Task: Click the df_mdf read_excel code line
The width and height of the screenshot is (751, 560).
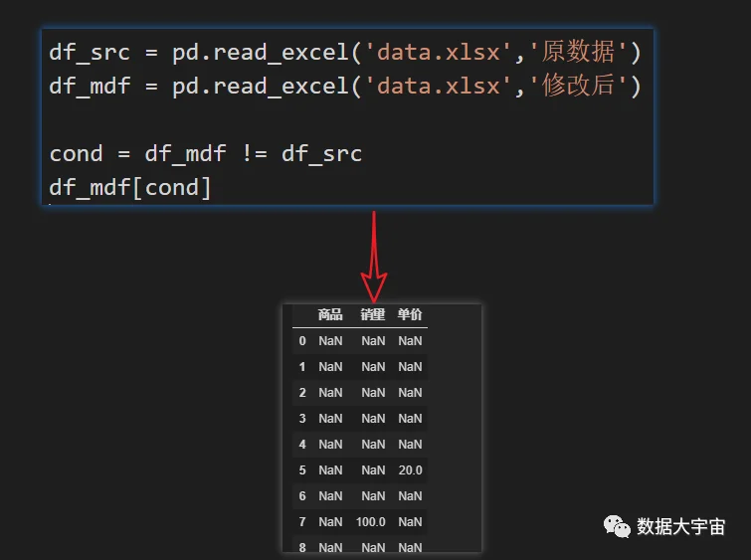Action: [x=345, y=86]
